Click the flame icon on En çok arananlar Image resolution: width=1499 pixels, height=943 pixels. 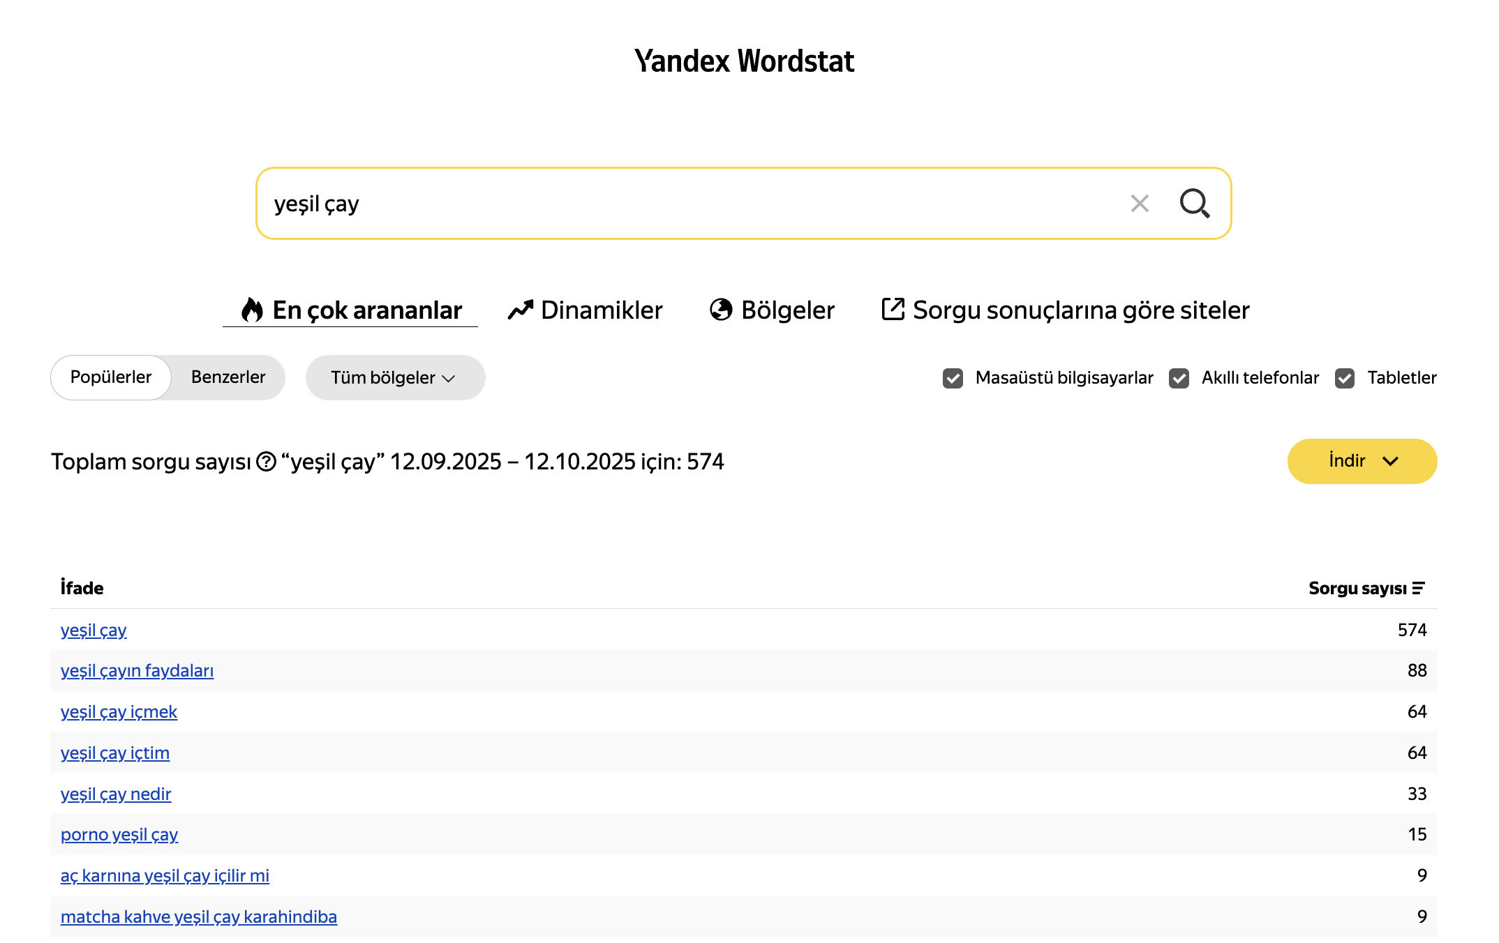pos(252,310)
